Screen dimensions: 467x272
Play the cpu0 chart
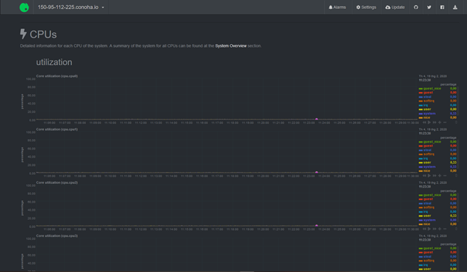[429, 123]
